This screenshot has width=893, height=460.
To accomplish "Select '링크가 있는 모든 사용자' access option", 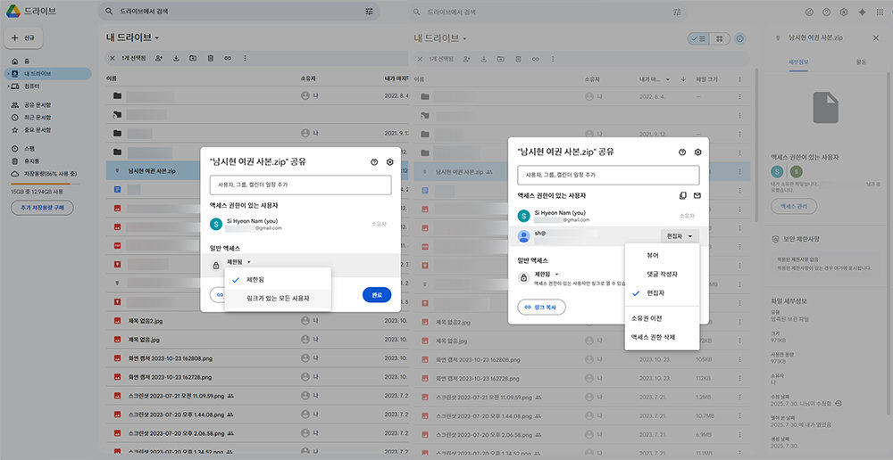I will point(278,299).
